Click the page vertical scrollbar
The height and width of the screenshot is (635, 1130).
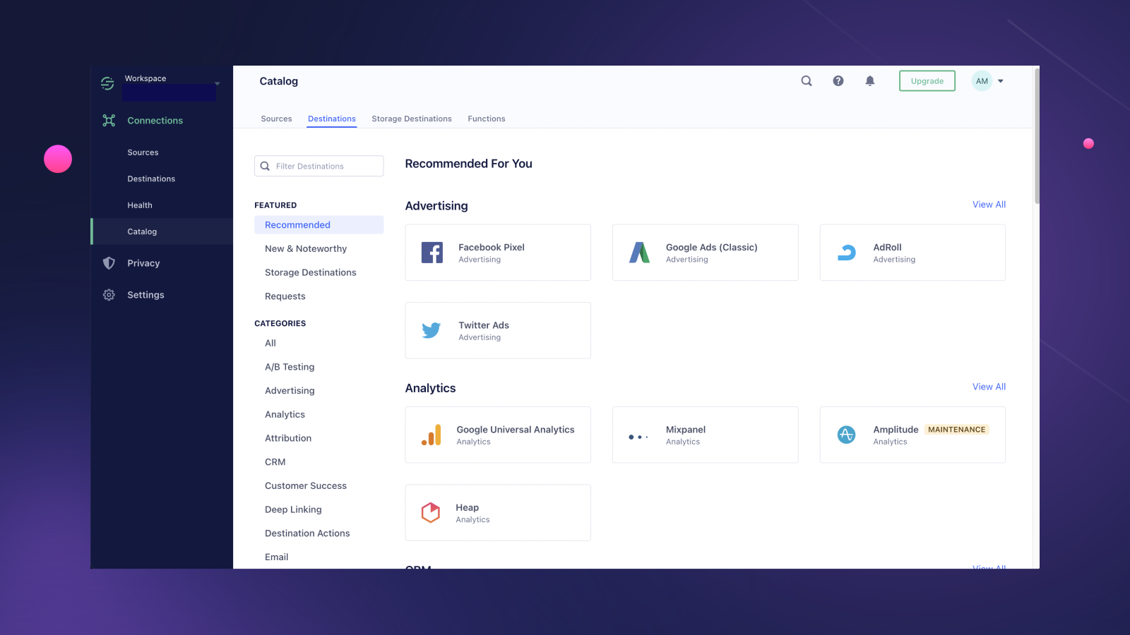(x=1037, y=135)
